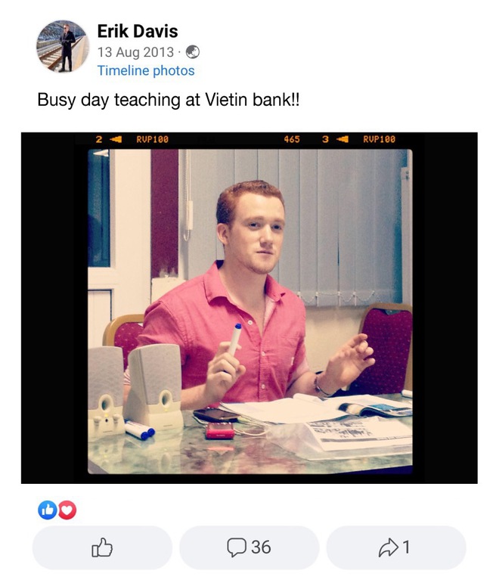Click the red heart reaction icon
The height and width of the screenshot is (586, 499).
[x=67, y=511]
